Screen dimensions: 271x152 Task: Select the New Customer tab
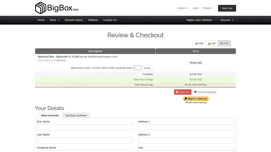pos(50,115)
